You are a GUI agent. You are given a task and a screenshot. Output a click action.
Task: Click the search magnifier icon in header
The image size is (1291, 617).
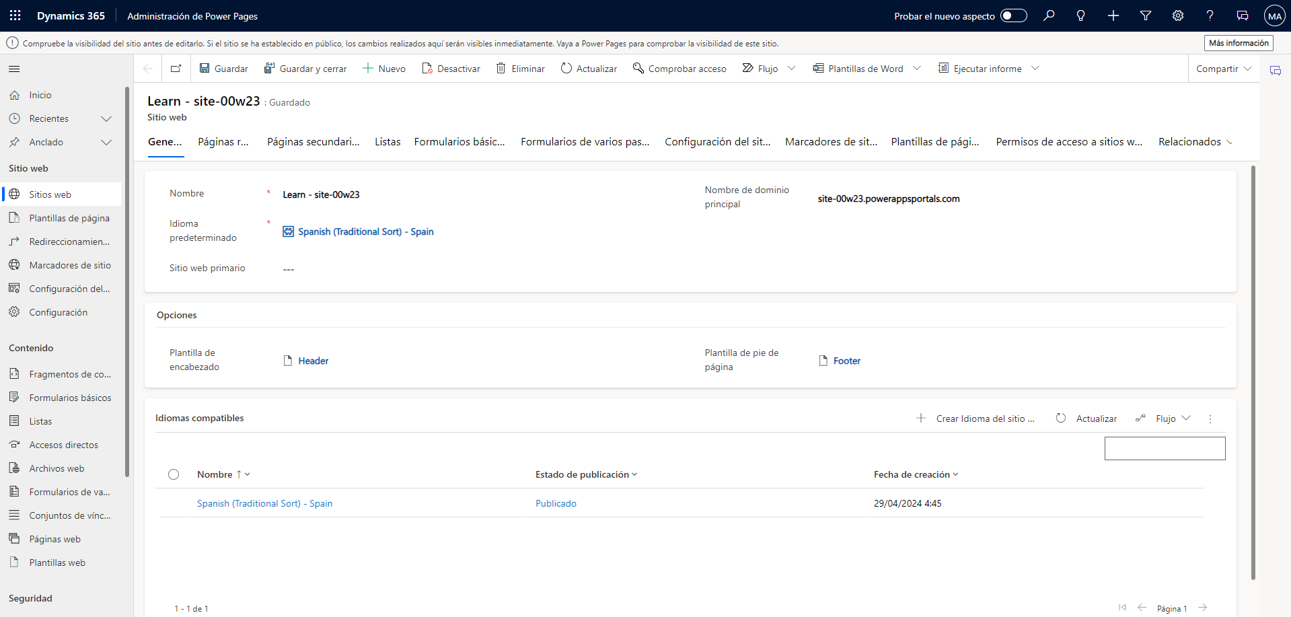[x=1049, y=15]
